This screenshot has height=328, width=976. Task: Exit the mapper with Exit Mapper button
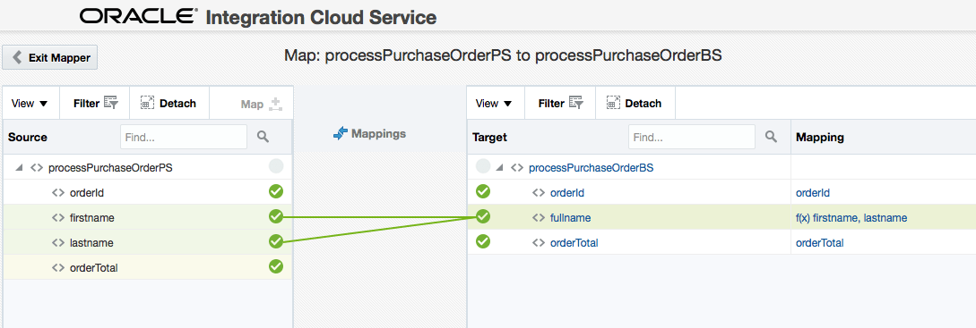(x=50, y=58)
